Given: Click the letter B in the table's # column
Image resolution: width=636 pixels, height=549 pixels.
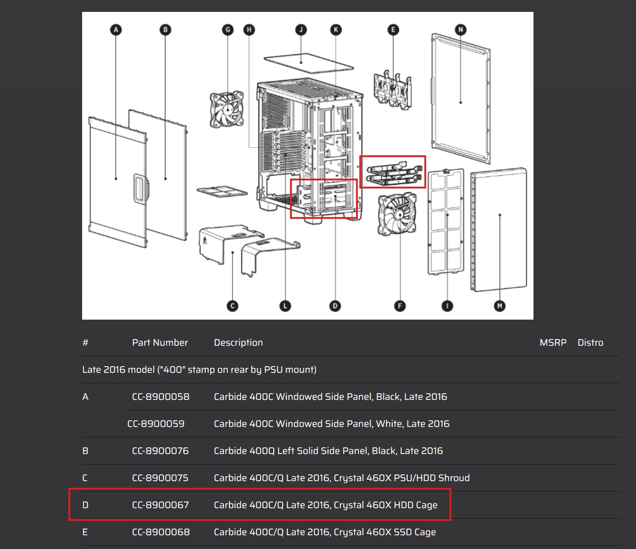Looking at the screenshot, I should click(x=85, y=451).
